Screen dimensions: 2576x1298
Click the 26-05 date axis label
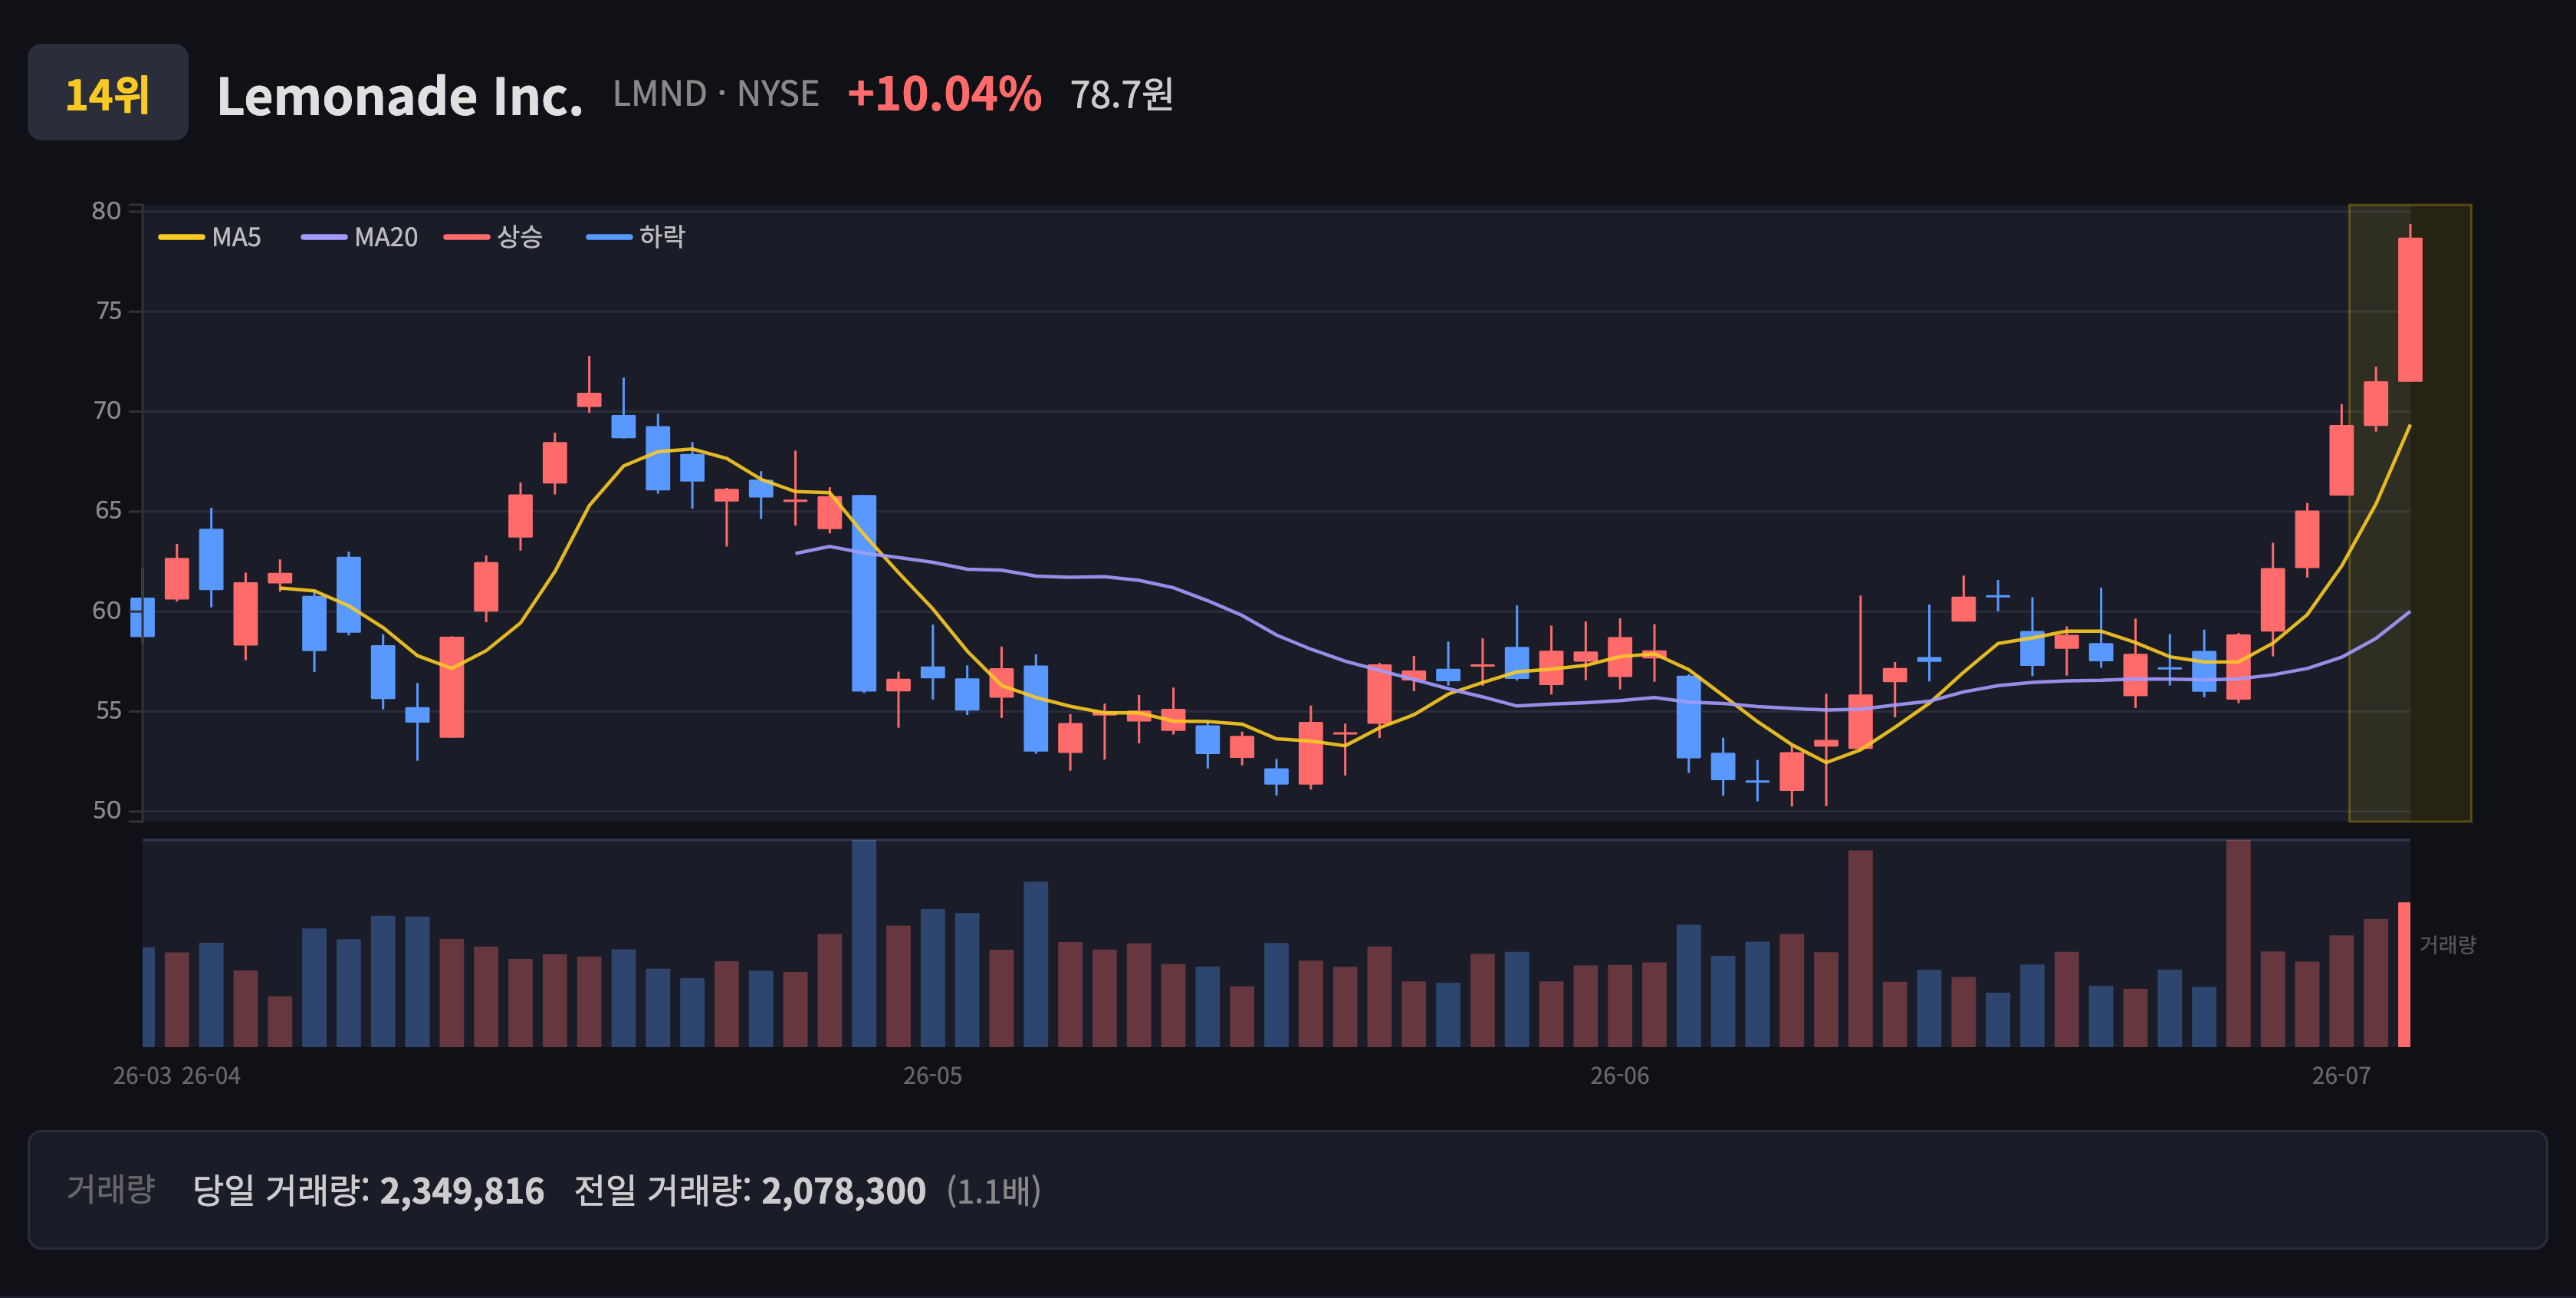(932, 1077)
